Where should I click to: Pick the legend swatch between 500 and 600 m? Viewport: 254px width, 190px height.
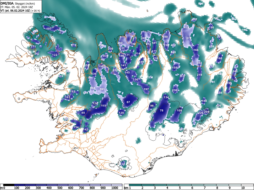pos(63,185)
